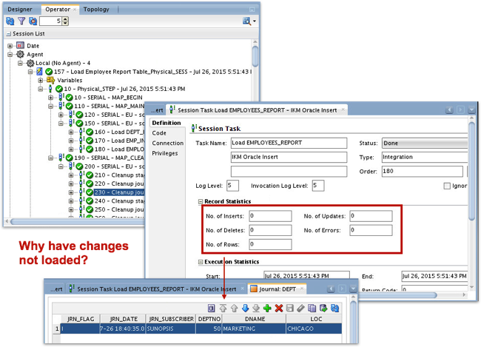This screenshot has height=347, width=481.
Task: Click the Status field showing Done
Action: coord(425,143)
